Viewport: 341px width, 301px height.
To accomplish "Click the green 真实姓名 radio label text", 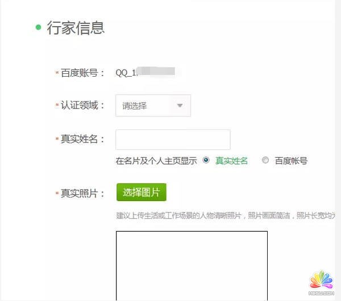I will tap(231, 161).
